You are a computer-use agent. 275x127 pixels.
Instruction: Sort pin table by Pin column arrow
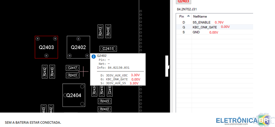pos(188,16)
